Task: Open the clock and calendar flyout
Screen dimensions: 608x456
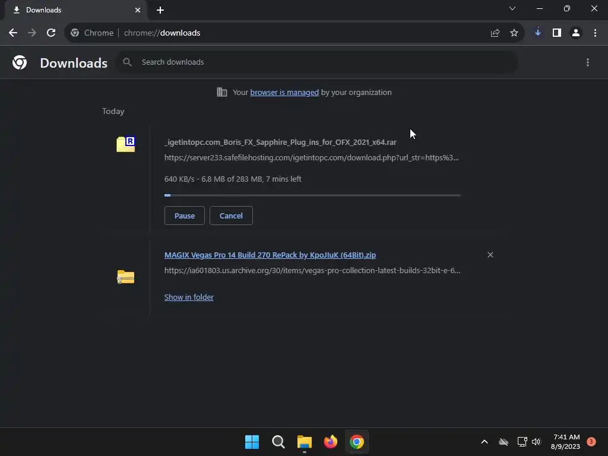Action: tap(565, 442)
